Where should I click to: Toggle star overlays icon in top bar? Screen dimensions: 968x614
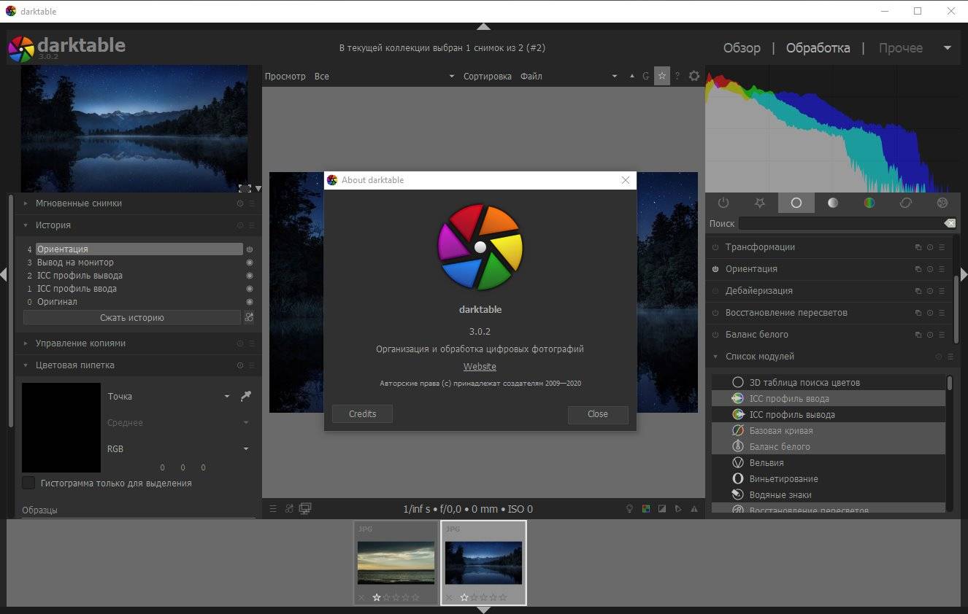click(661, 76)
